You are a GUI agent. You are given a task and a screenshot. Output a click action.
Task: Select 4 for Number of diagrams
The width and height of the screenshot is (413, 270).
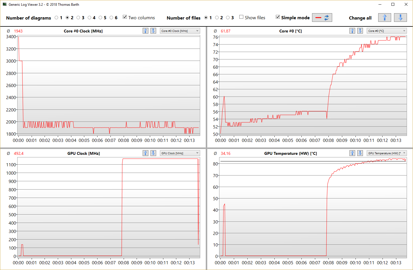click(x=89, y=18)
